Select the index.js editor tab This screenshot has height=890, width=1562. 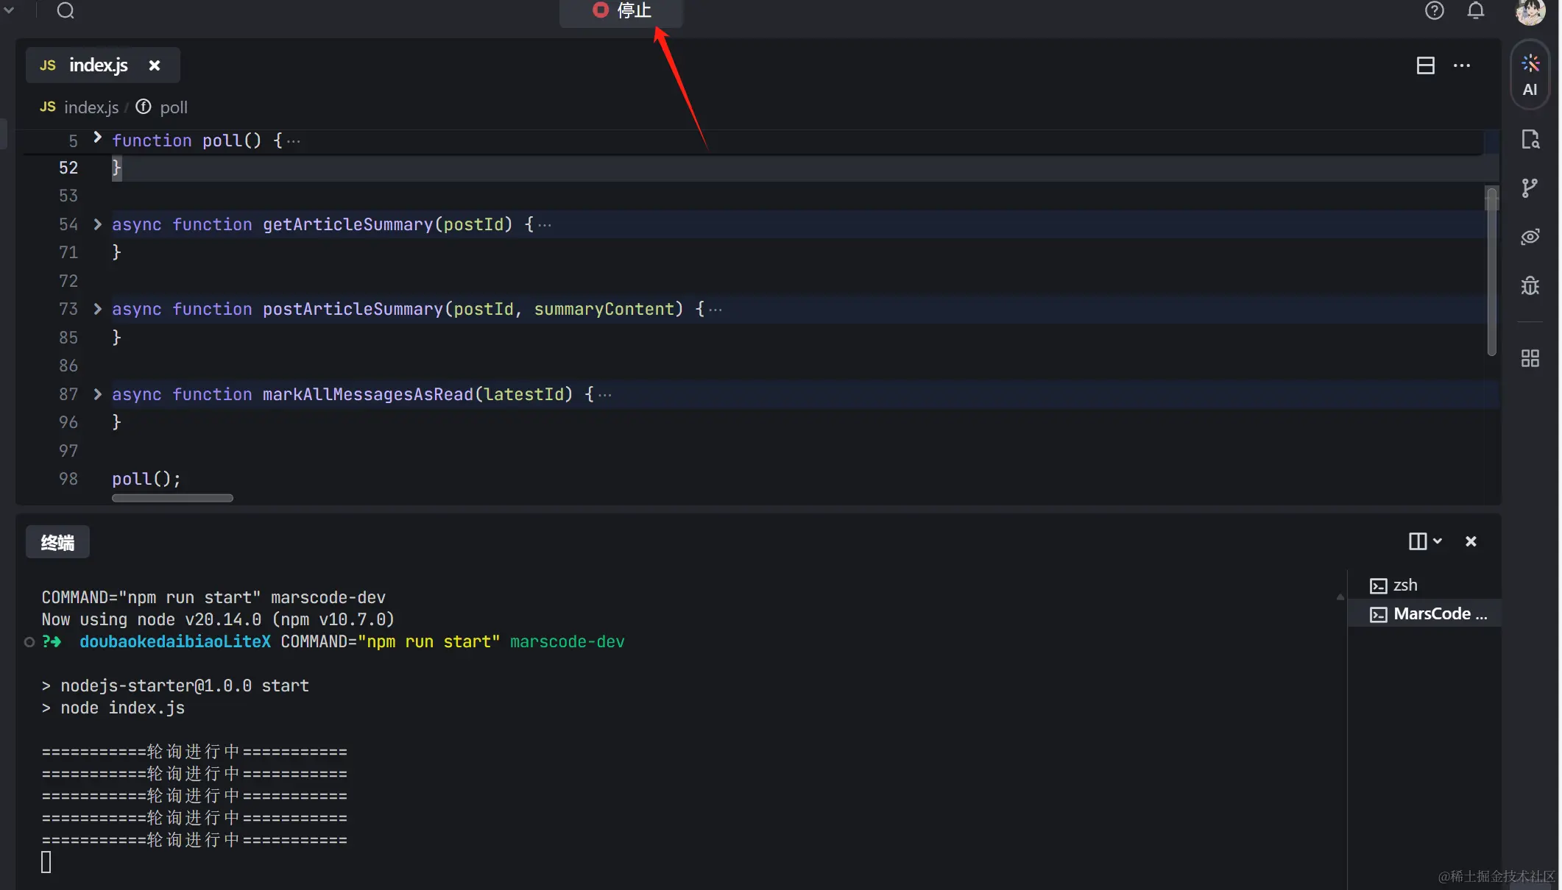(x=98, y=65)
